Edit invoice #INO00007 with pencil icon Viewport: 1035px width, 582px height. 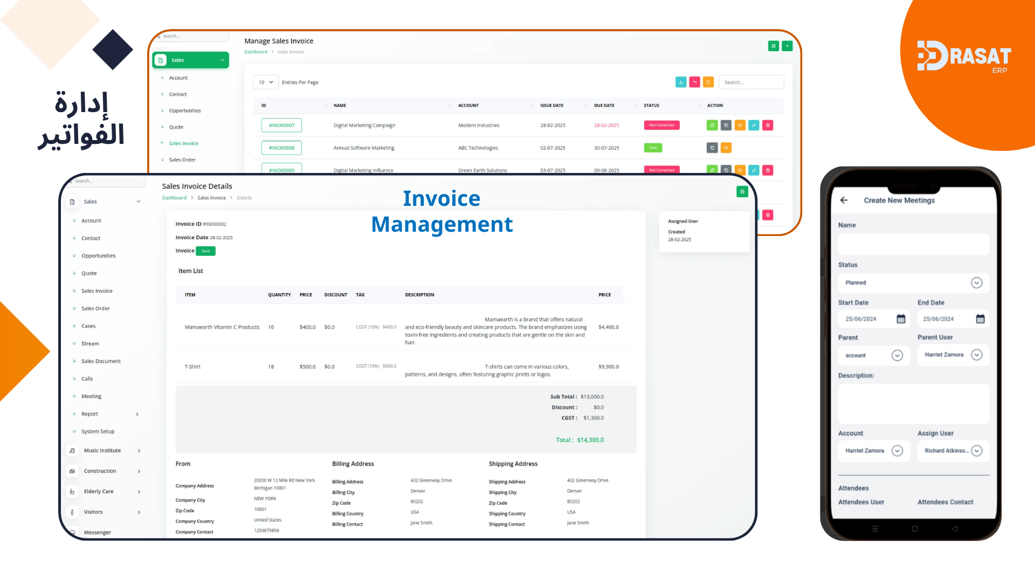[x=754, y=126]
